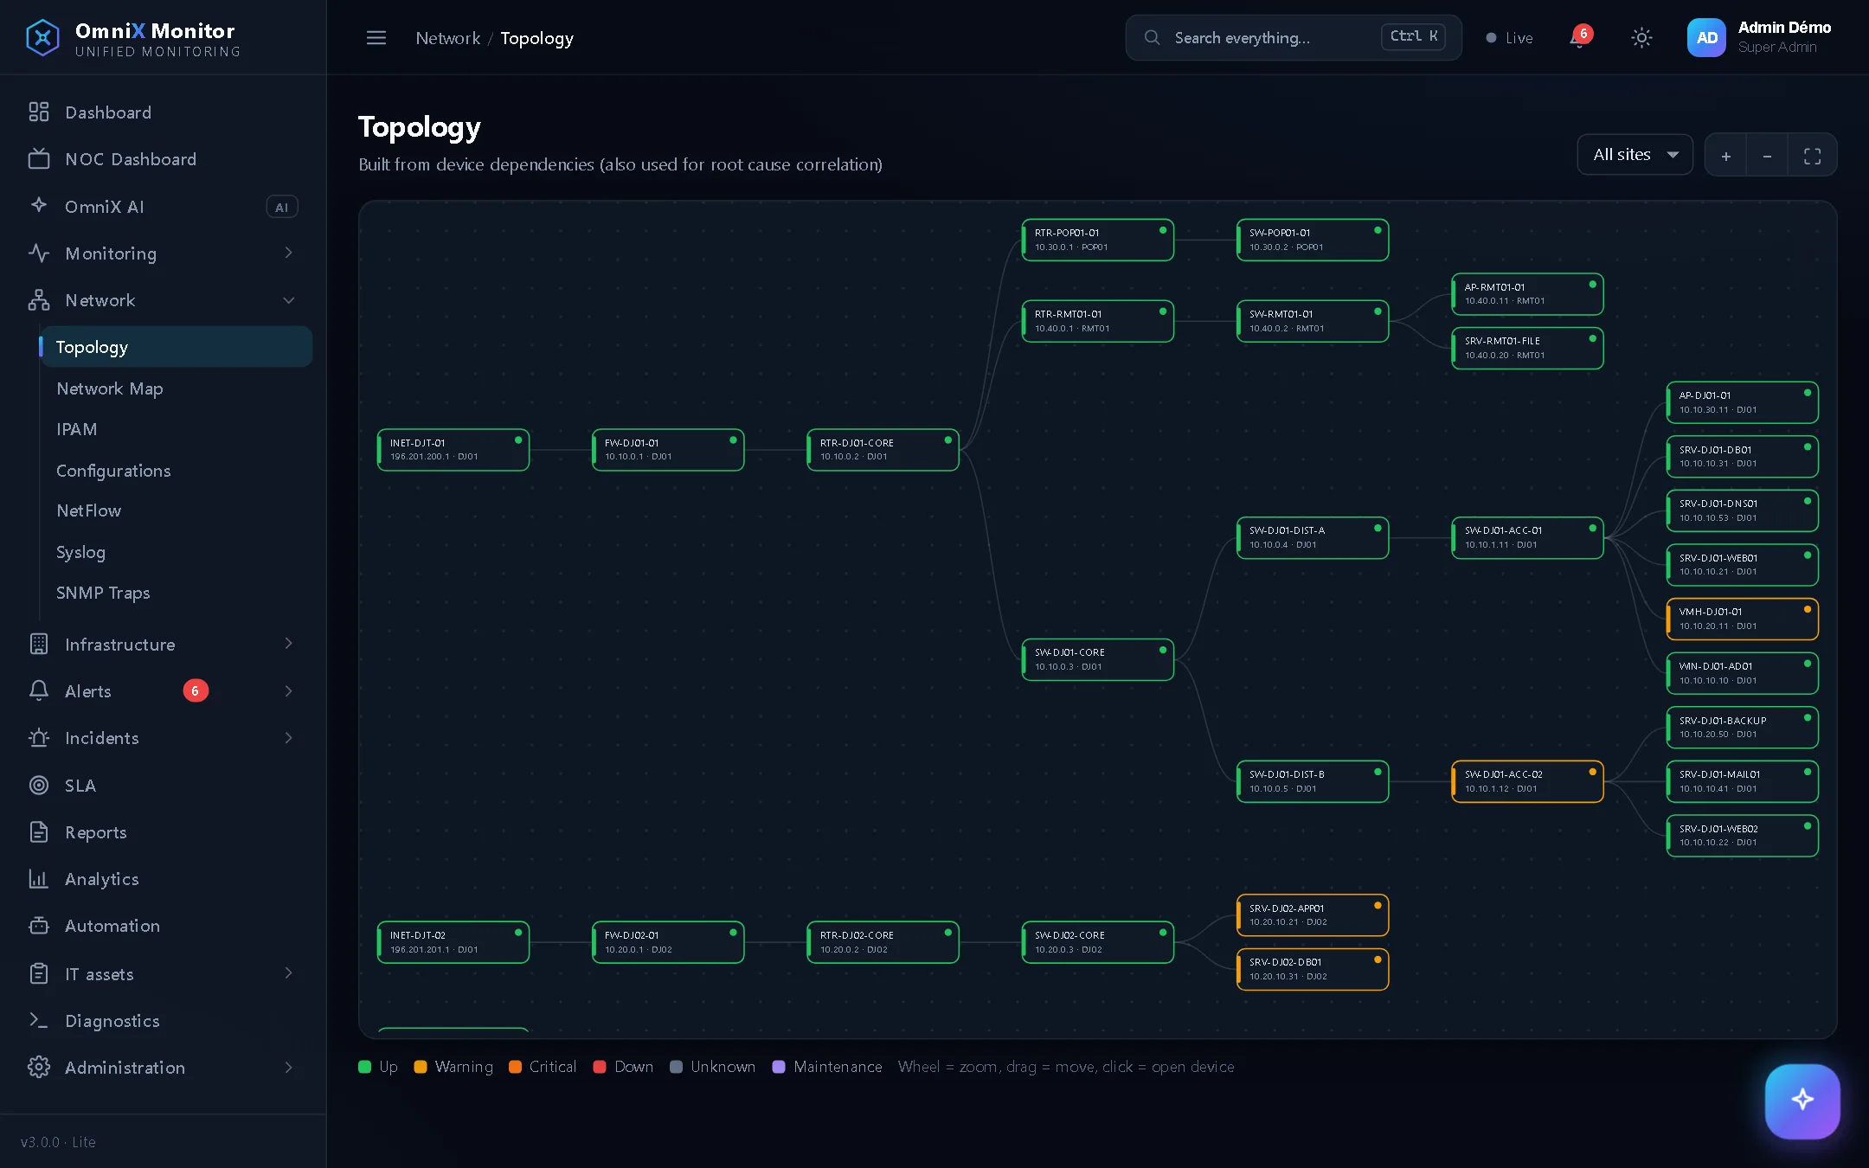Zoom out the topology with minus
Viewport: 1869px width, 1168px height.
(x=1767, y=156)
